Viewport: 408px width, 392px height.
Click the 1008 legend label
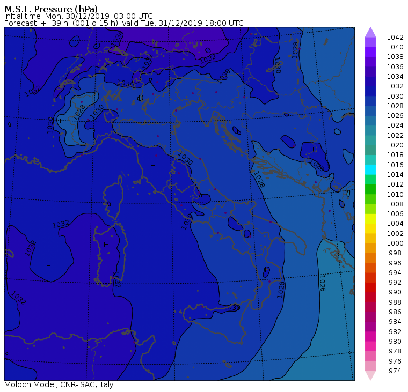pyautogui.click(x=396, y=204)
